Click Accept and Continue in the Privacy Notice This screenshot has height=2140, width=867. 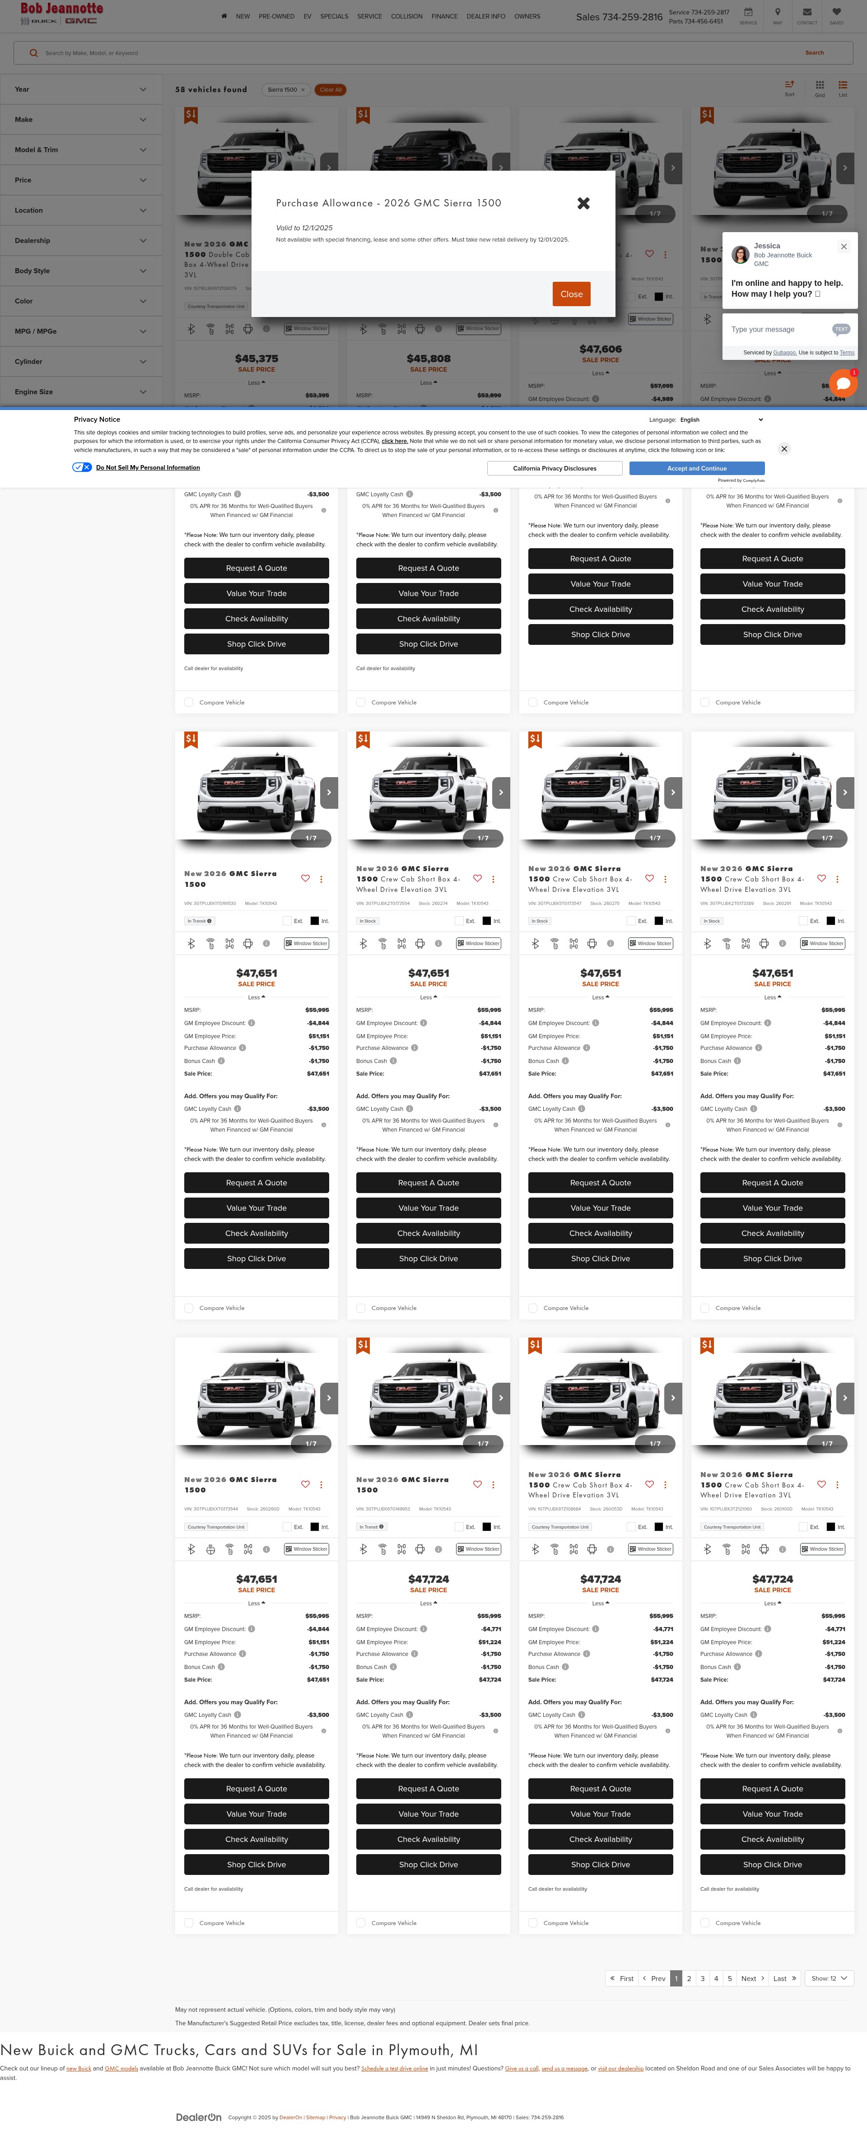697,468
